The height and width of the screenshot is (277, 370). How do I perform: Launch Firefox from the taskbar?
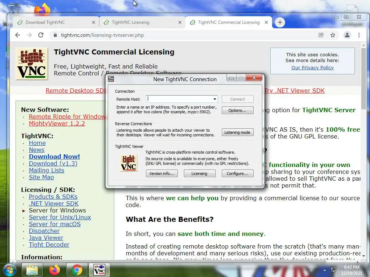(x=55, y=270)
